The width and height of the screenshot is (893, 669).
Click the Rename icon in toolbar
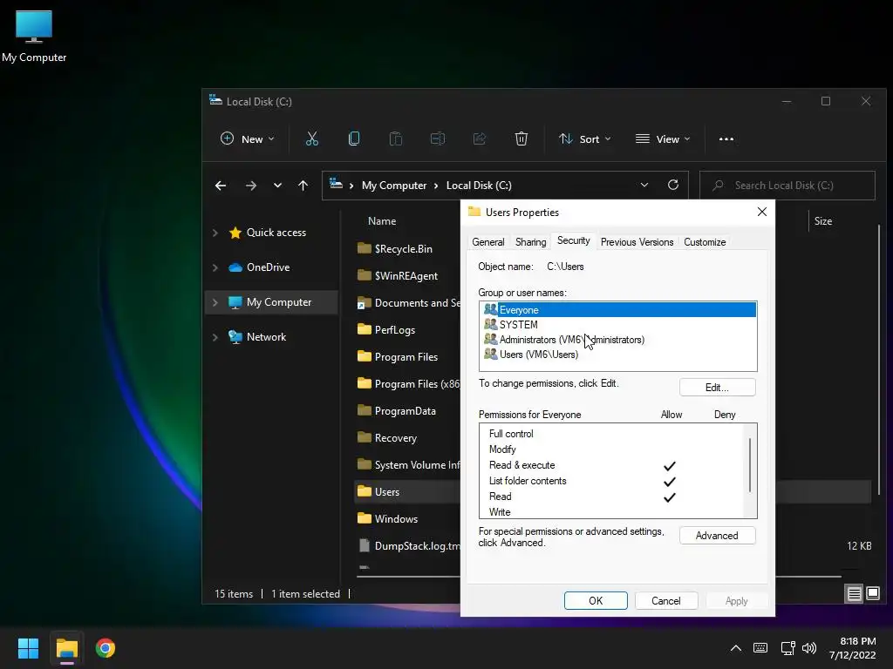click(x=438, y=139)
